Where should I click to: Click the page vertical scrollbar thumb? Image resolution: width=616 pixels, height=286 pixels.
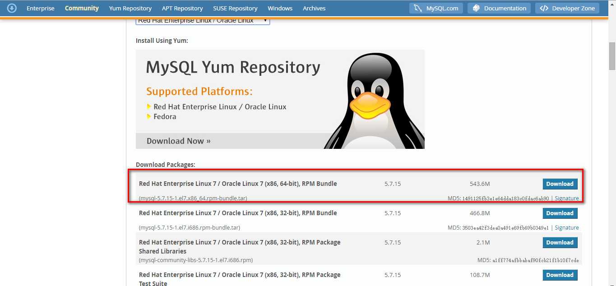point(612,56)
